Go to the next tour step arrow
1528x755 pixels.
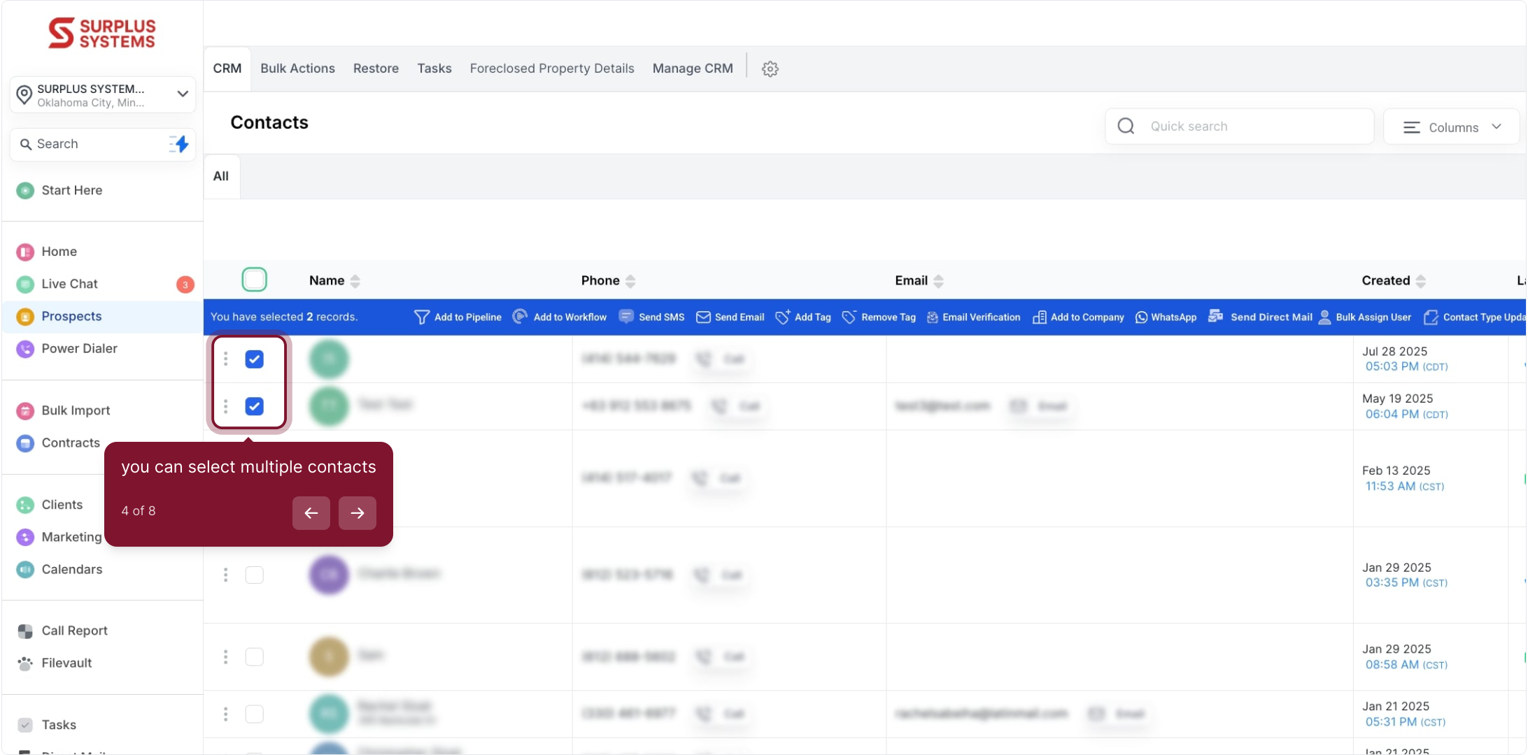click(357, 513)
